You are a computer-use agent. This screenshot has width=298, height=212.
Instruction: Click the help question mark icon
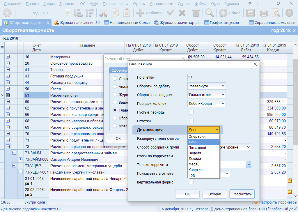click(289, 13)
